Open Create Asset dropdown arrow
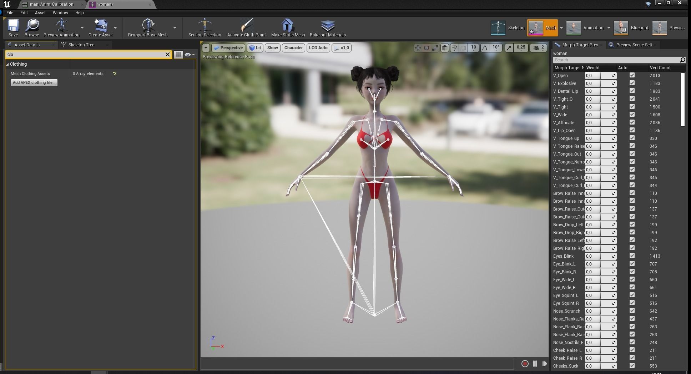Image resolution: width=691 pixels, height=374 pixels. [115, 28]
